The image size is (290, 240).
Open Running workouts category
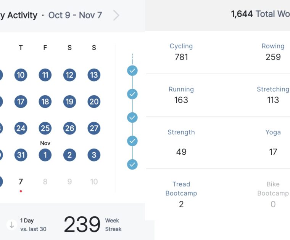pos(181,95)
